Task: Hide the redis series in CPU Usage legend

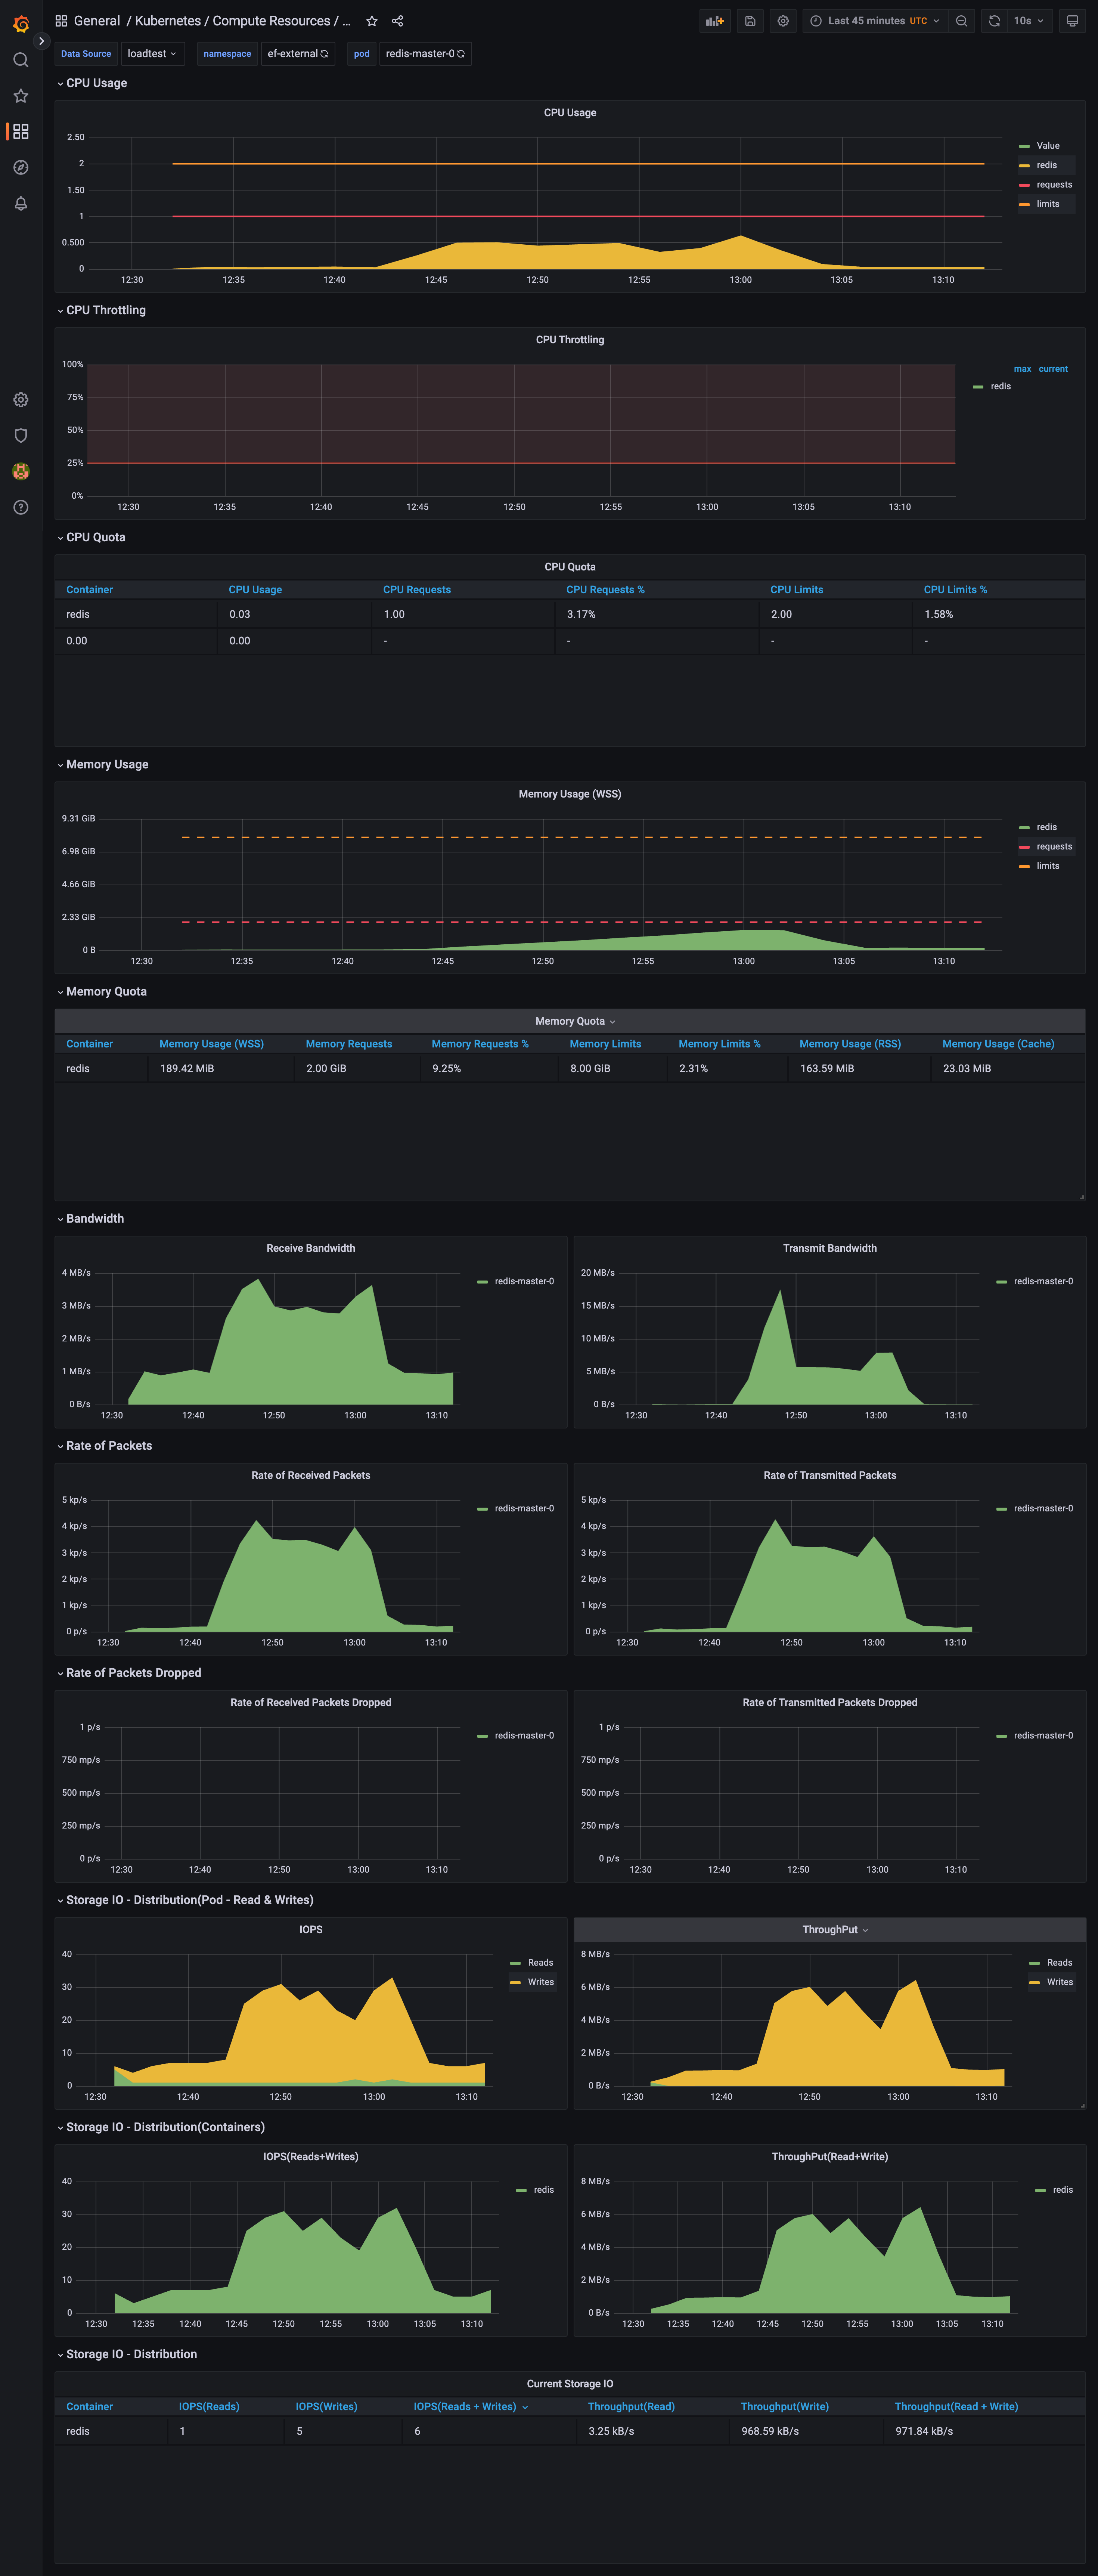Action: (x=1046, y=165)
